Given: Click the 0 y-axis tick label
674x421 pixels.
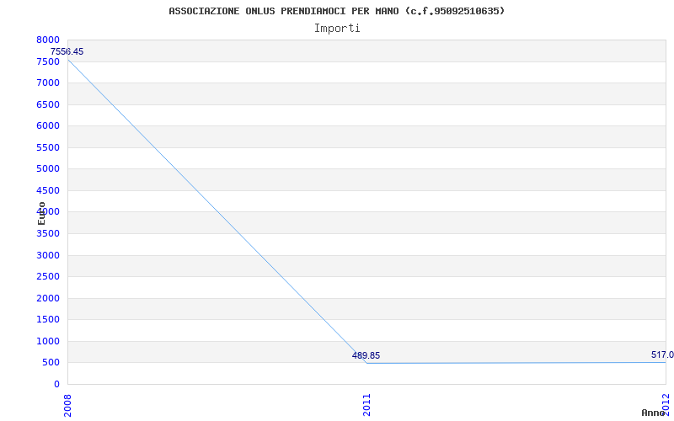Looking at the screenshot, I should tap(56, 384).
